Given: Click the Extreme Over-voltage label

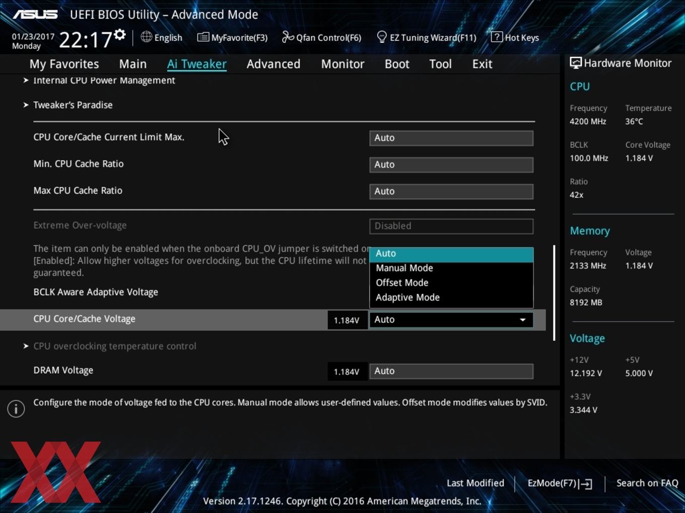Looking at the screenshot, I should pos(80,225).
